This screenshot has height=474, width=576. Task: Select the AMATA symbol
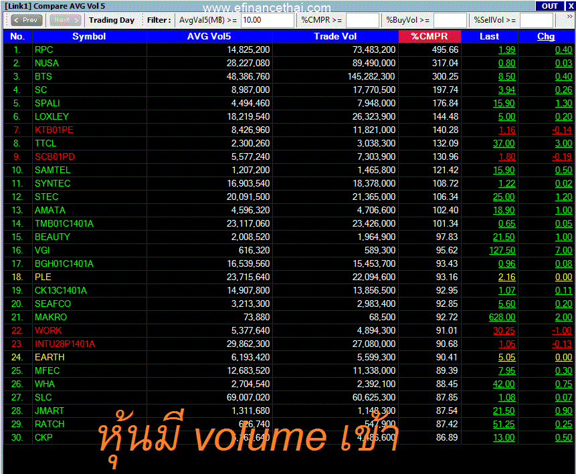pyautogui.click(x=50, y=210)
